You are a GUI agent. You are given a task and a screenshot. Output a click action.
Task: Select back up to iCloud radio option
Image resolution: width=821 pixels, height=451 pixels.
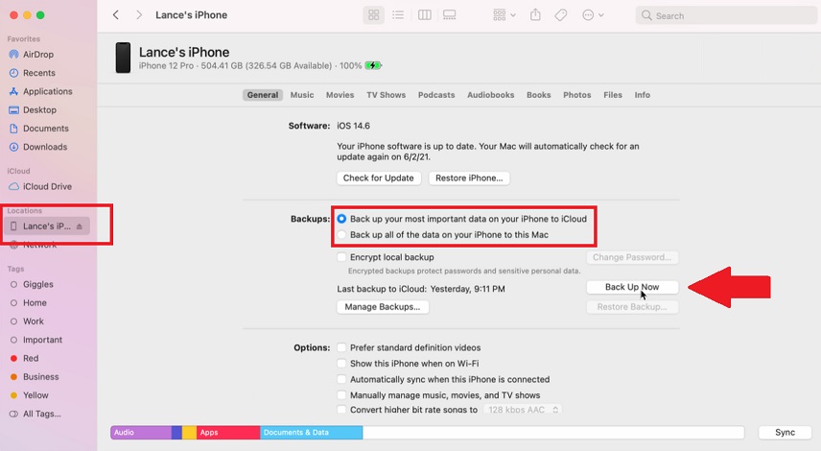pyautogui.click(x=341, y=219)
